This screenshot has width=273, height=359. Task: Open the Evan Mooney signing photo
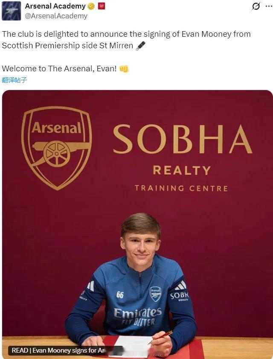coord(137,225)
